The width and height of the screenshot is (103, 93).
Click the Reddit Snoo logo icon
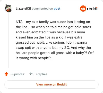(83, 9)
